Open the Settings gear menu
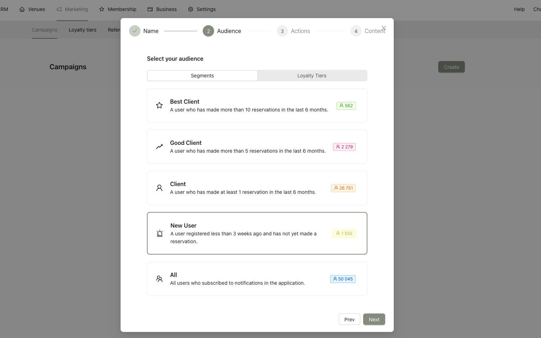 [x=202, y=9]
